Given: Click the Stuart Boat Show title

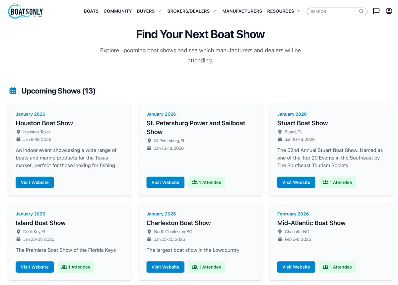Looking at the screenshot, I should [x=302, y=123].
